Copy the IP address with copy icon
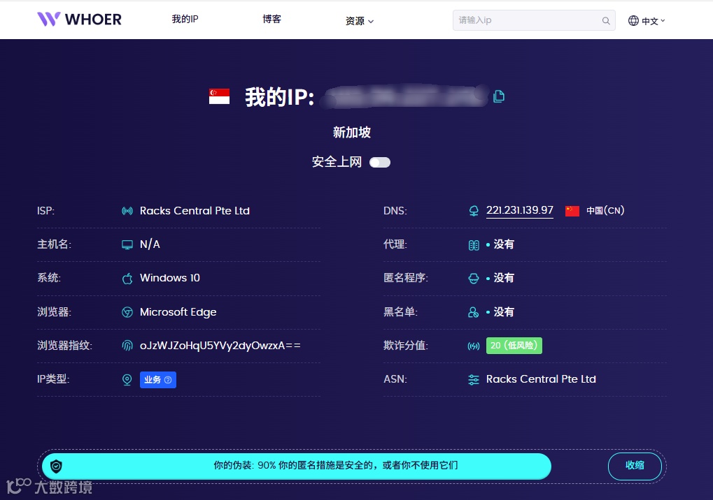Image resolution: width=713 pixels, height=500 pixels. point(499,96)
